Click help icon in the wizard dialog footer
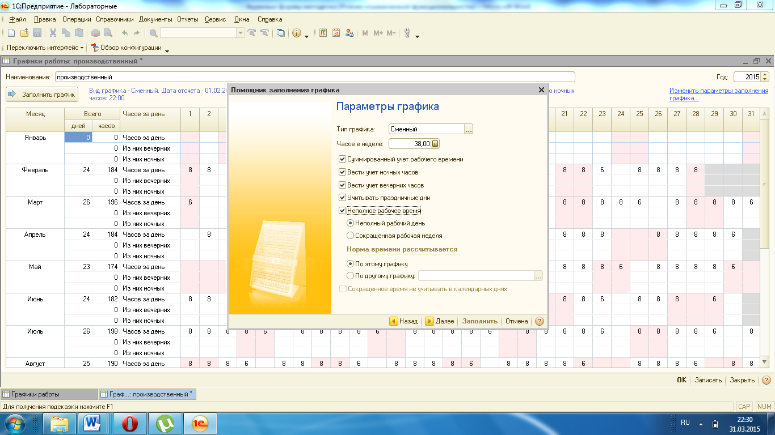Image resolution: width=775 pixels, height=435 pixels. coord(539,321)
